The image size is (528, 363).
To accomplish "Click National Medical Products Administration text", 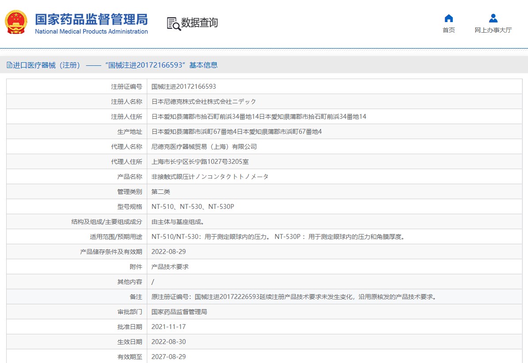I will click(91, 31).
